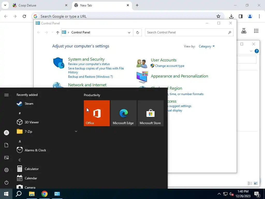Viewport: 265px width, 199px height.
Task: Click the User Accounts icon
Action: coord(142,63)
